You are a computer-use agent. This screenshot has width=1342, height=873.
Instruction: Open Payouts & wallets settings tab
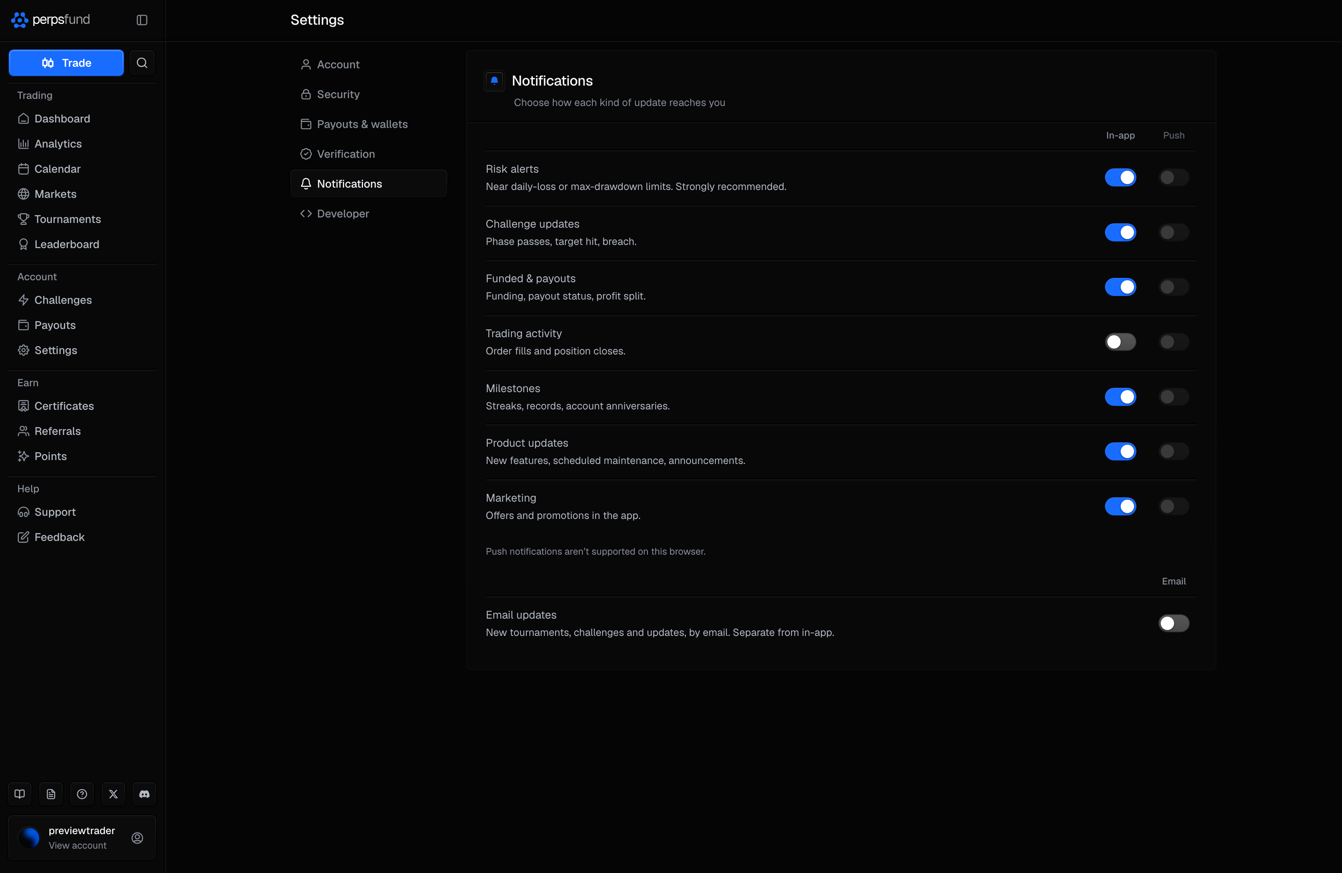[369, 124]
